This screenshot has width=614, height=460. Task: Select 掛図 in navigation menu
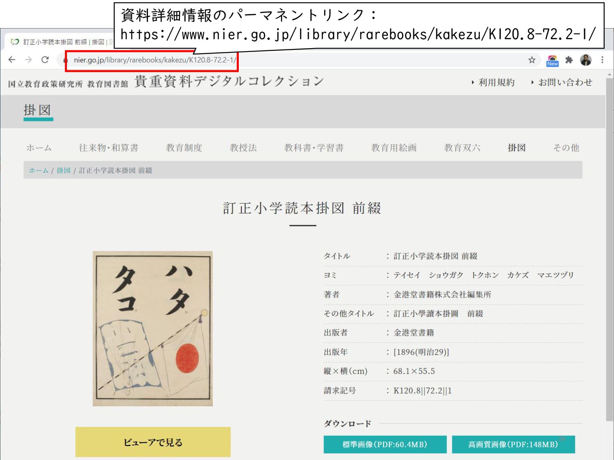click(x=517, y=148)
